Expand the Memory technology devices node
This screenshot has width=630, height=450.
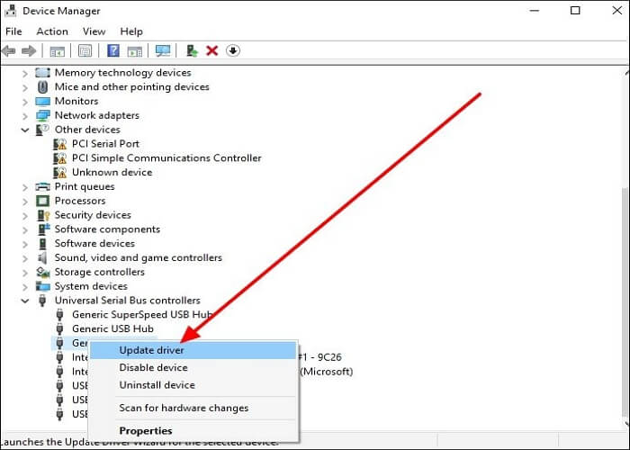(25, 73)
